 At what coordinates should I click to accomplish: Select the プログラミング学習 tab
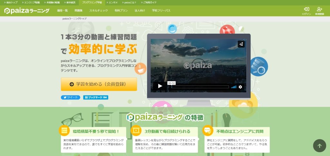click(92, 3)
